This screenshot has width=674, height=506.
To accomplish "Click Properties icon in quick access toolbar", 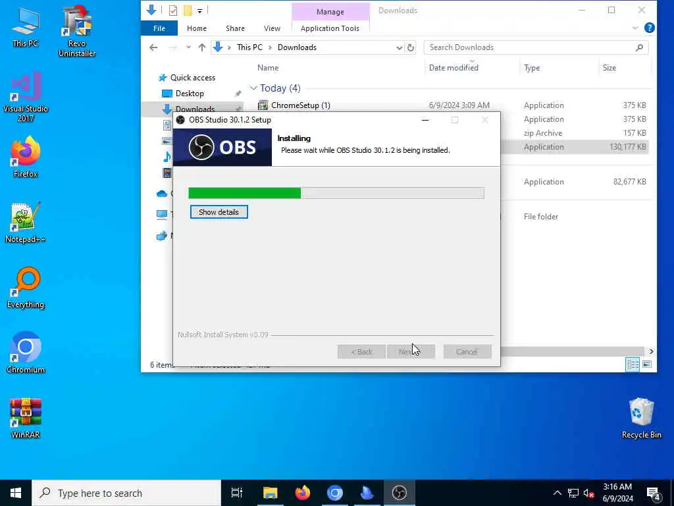I will pyautogui.click(x=173, y=11).
